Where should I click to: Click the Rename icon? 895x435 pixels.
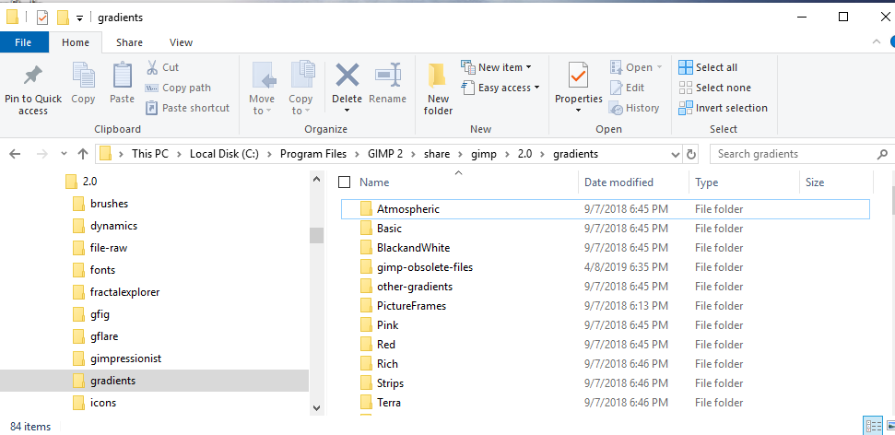(387, 75)
